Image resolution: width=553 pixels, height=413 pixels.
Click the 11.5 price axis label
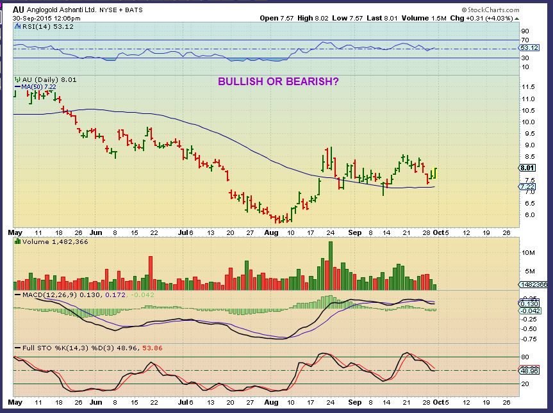coord(527,86)
